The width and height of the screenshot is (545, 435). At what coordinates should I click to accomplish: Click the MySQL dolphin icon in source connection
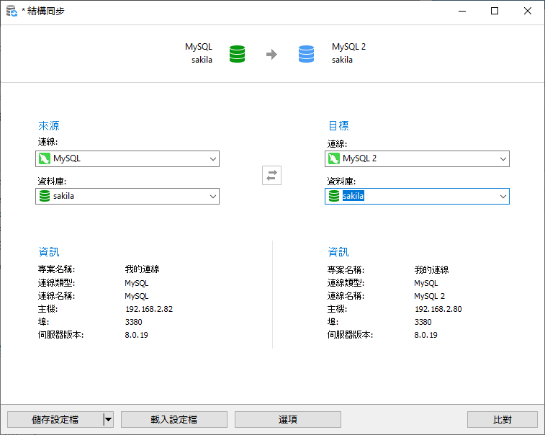tap(45, 158)
